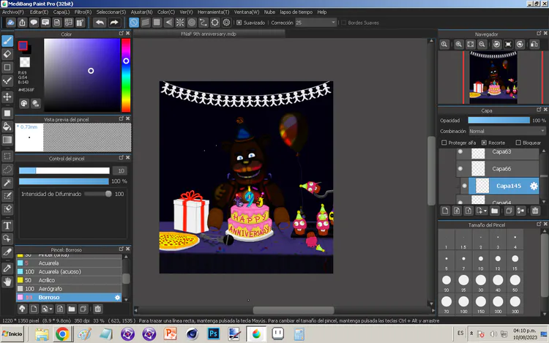Hide the Capa66 layer visibility

(x=460, y=168)
